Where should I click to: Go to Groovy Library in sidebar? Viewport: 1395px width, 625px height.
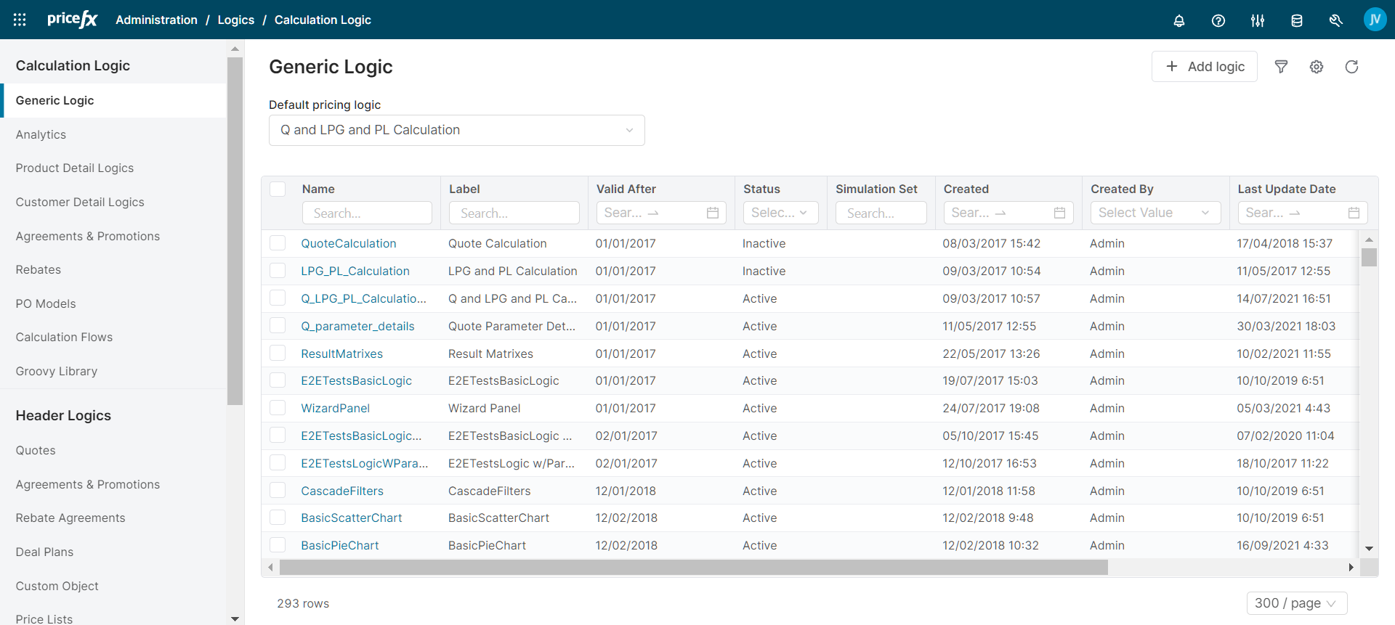pyautogui.click(x=57, y=371)
